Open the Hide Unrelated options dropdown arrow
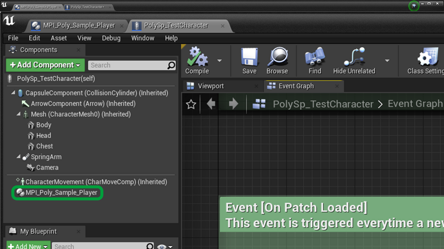 [387, 60]
